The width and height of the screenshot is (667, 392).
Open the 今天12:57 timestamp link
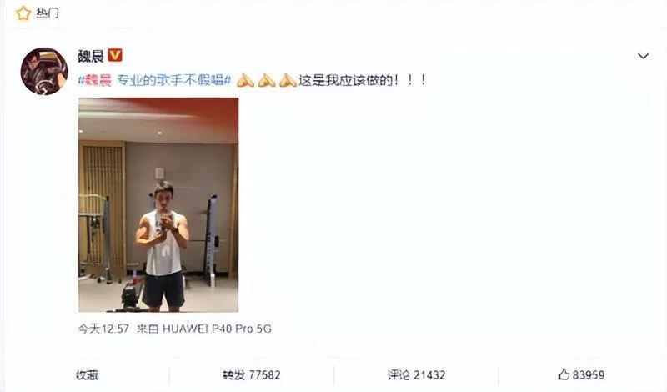click(x=103, y=329)
